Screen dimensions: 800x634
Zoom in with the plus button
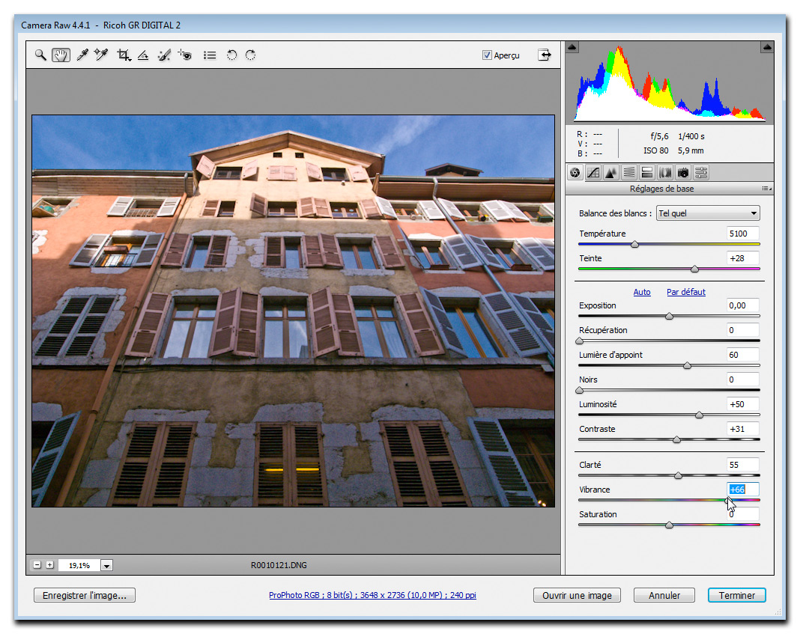[x=50, y=565]
